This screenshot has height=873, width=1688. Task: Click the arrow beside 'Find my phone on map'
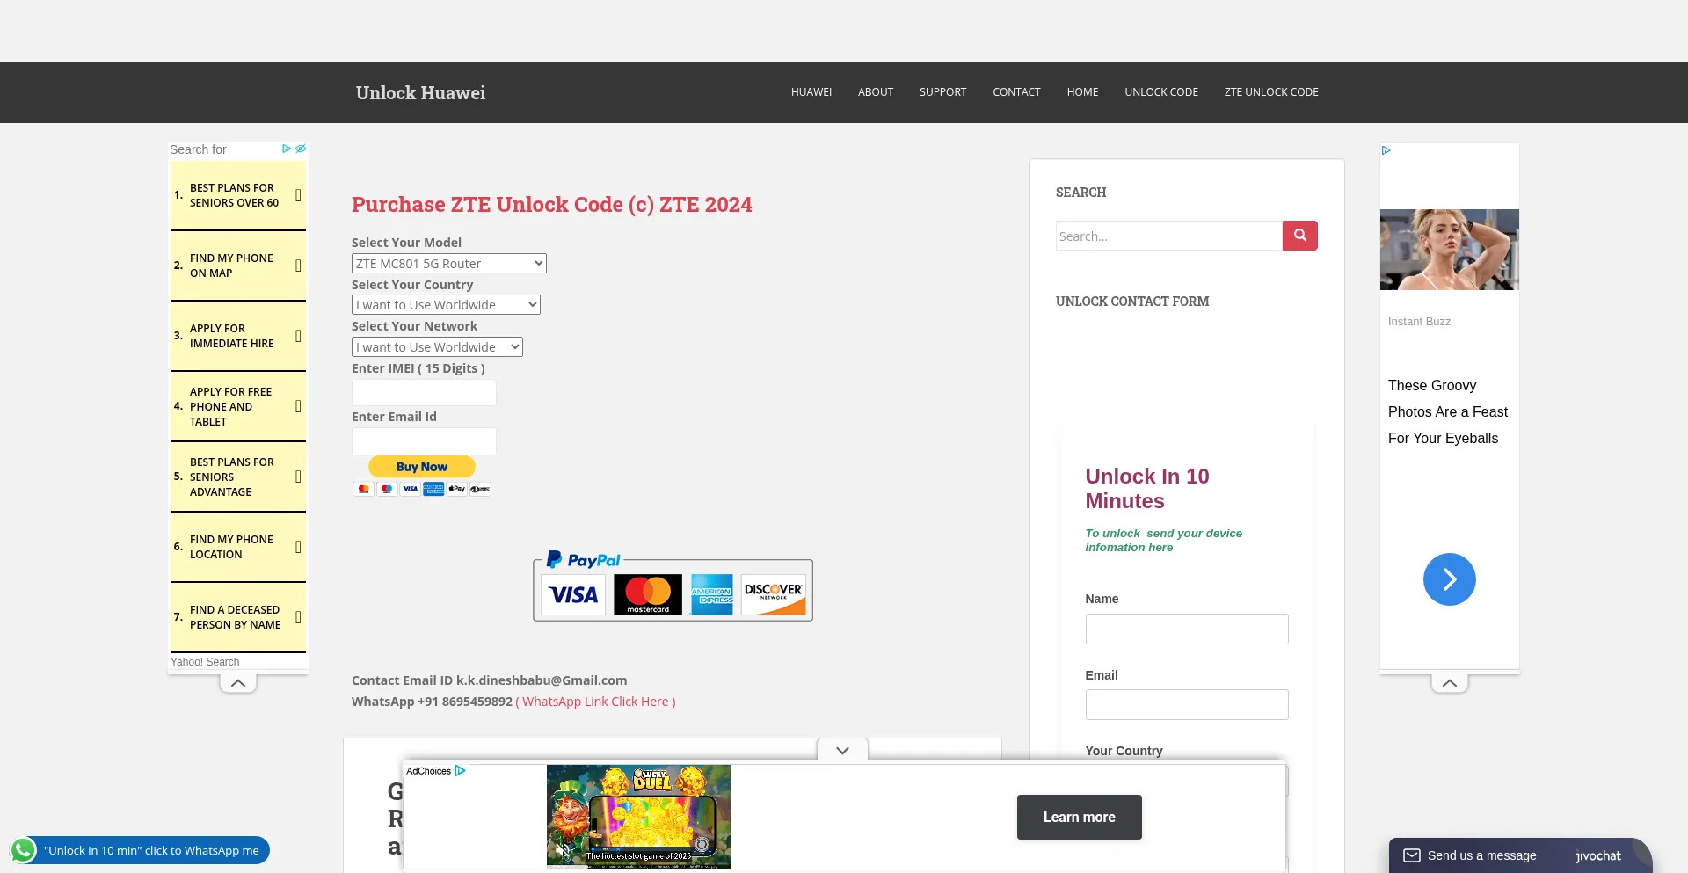(x=298, y=266)
